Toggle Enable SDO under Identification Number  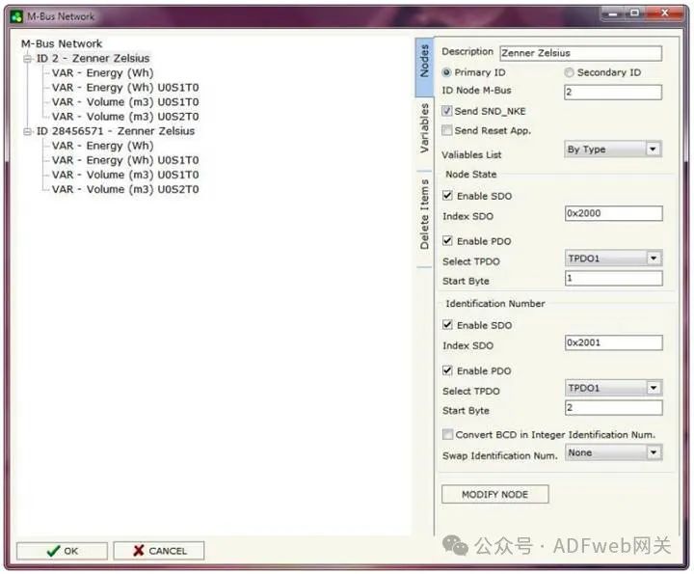tap(447, 325)
